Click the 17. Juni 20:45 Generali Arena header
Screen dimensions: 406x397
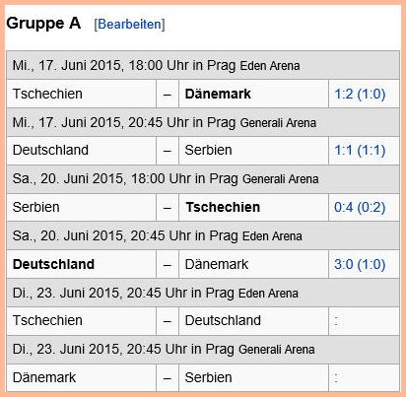(x=203, y=122)
